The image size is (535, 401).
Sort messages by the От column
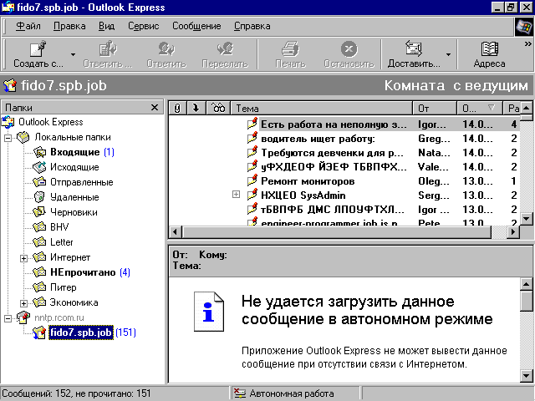tap(435, 108)
